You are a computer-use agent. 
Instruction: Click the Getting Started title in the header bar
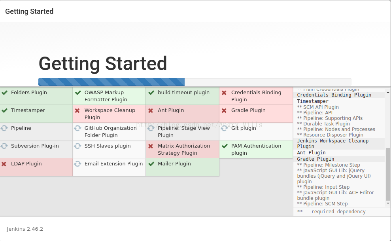pyautogui.click(x=29, y=11)
